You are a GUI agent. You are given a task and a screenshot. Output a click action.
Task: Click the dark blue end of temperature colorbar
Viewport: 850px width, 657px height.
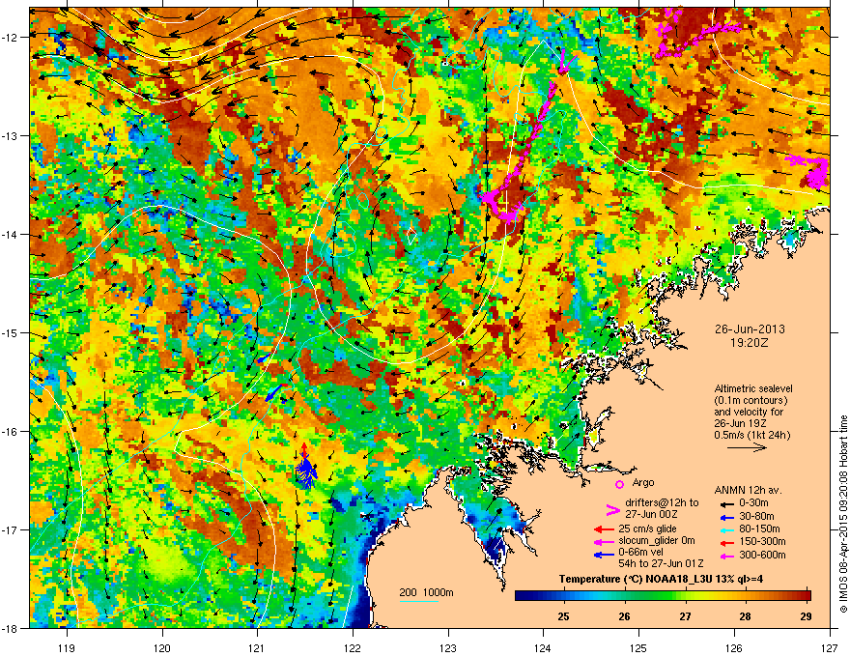(x=521, y=596)
